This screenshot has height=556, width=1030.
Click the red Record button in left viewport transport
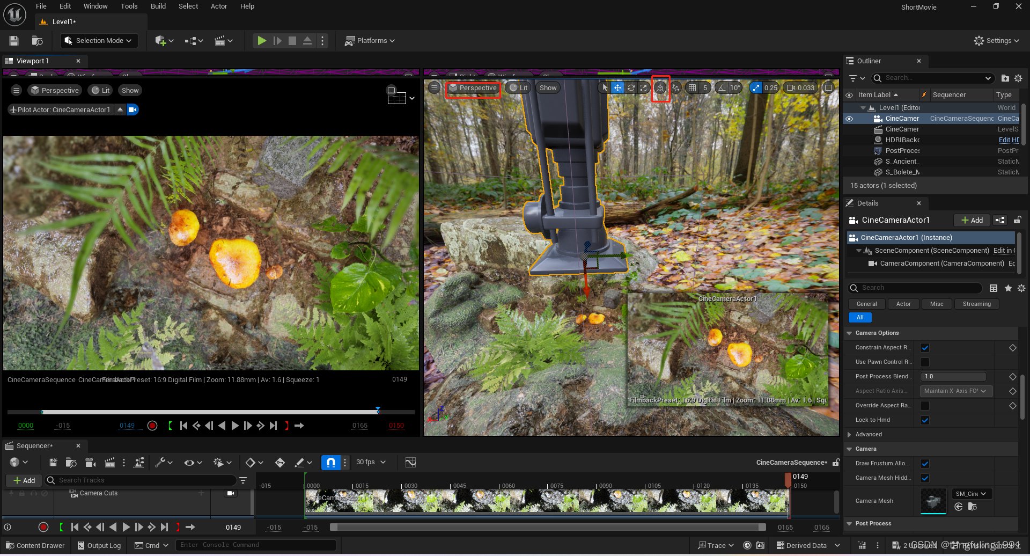152,426
